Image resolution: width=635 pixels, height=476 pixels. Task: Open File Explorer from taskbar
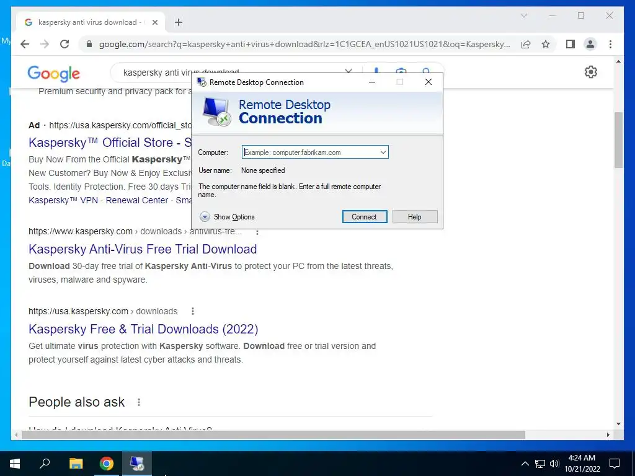coord(76,464)
